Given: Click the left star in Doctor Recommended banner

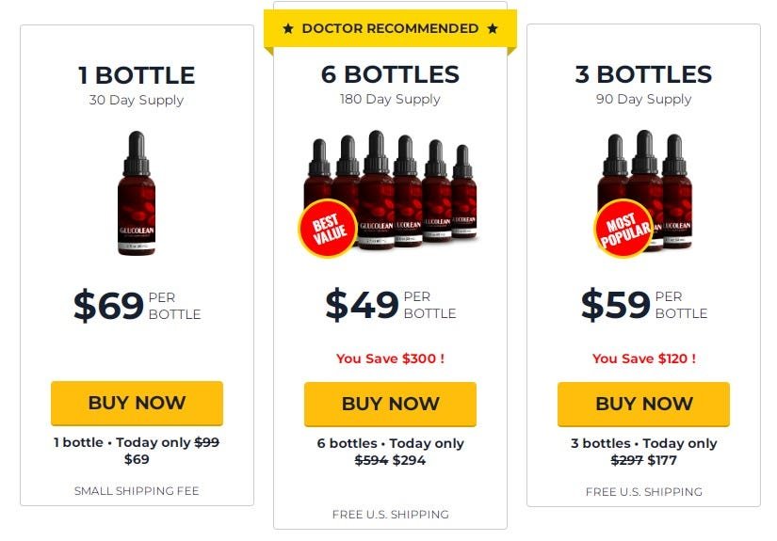Looking at the screenshot, I should pos(288,29).
